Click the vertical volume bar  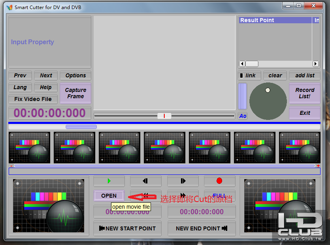(x=242, y=96)
